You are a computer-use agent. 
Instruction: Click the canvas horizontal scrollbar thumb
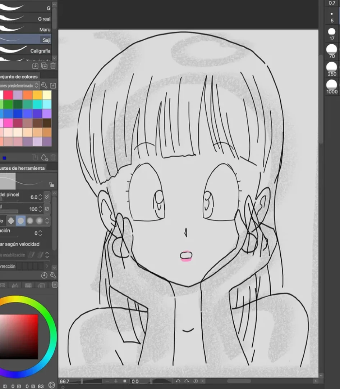click(239, 381)
